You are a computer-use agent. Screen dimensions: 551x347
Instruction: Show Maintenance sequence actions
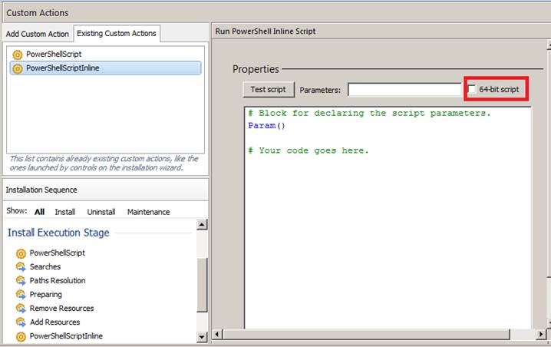coord(148,211)
